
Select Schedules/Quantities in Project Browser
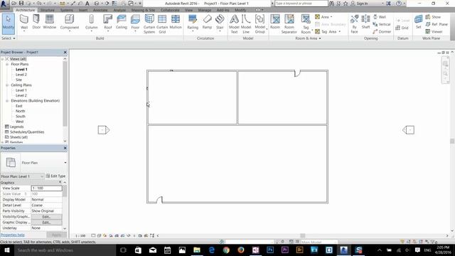(x=27, y=132)
